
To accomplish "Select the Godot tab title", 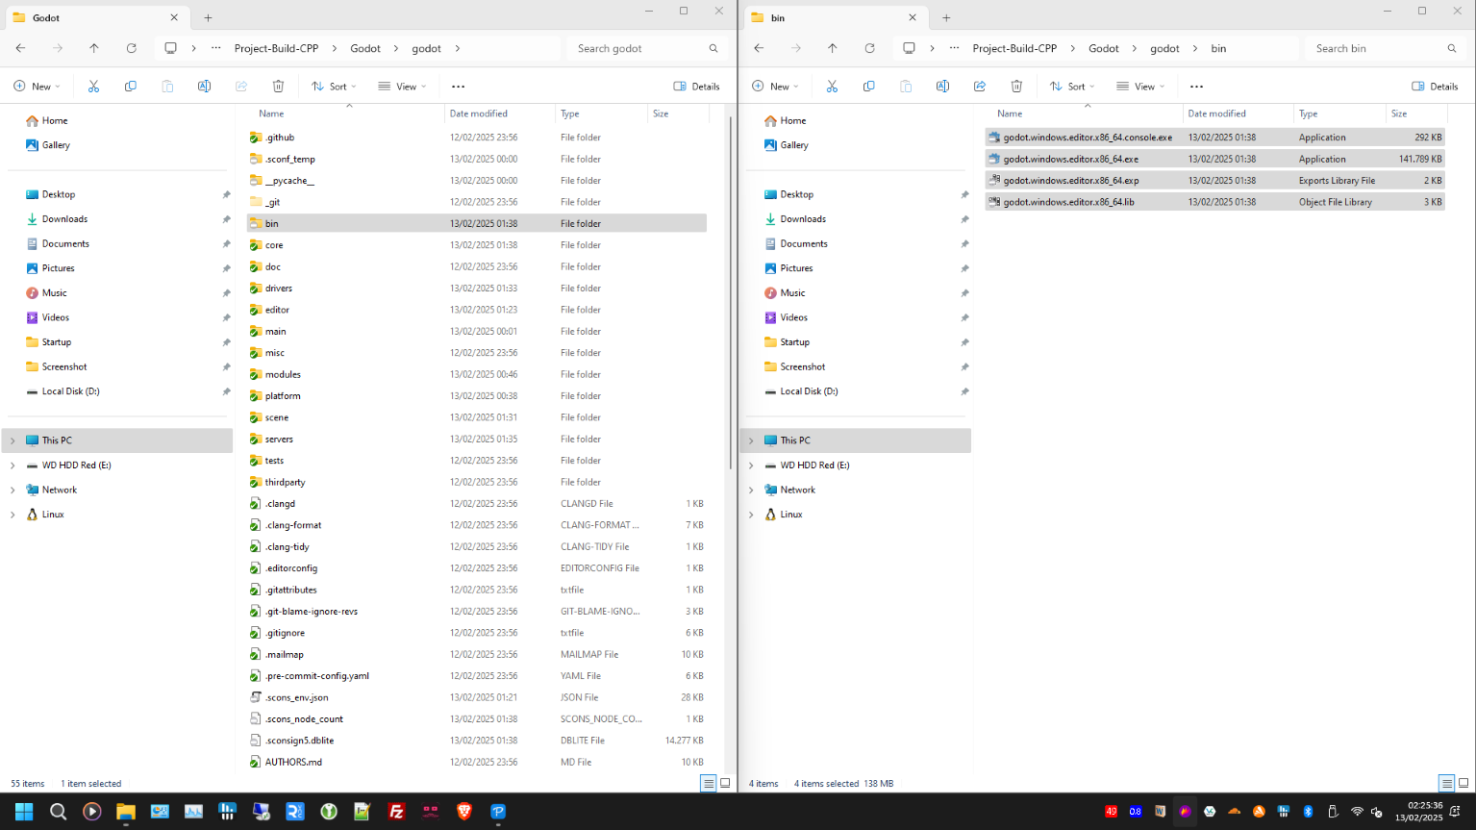I will point(46,18).
